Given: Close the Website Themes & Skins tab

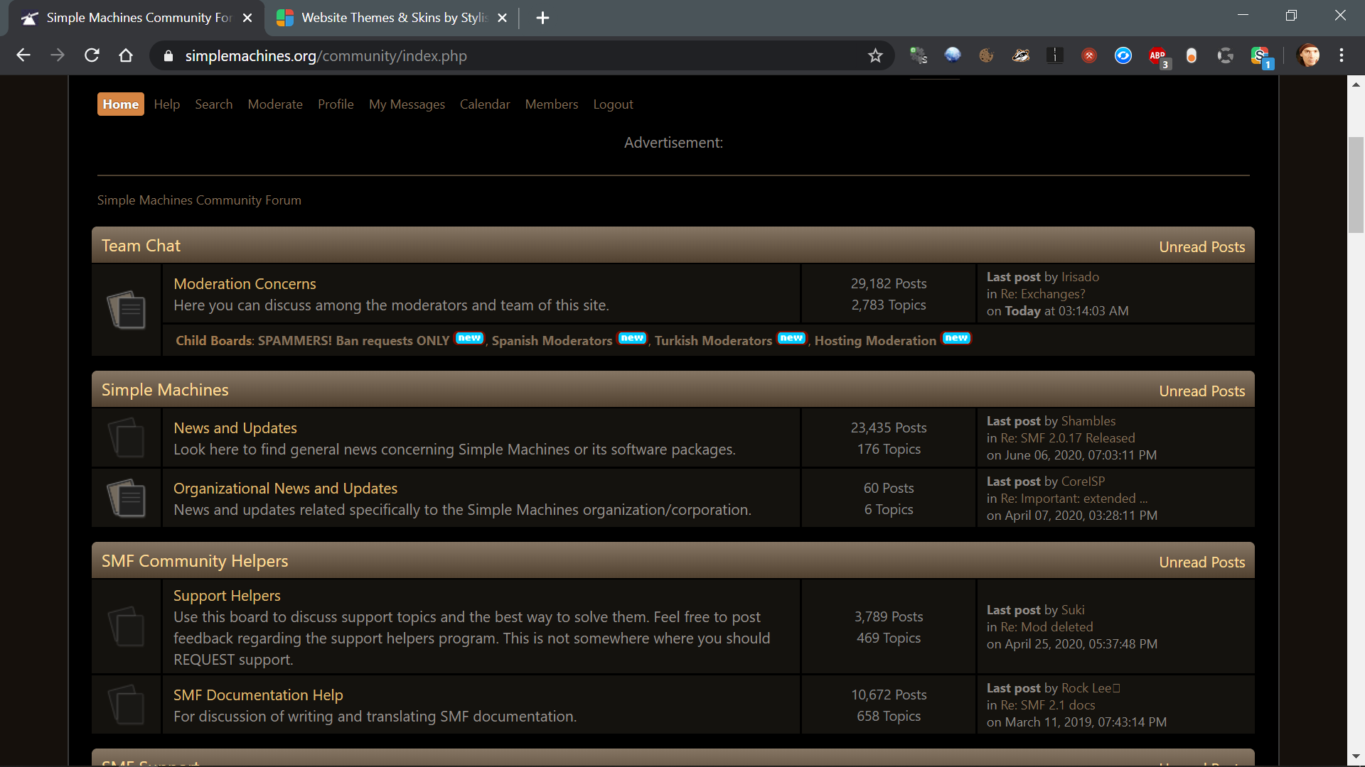Looking at the screenshot, I should point(503,18).
